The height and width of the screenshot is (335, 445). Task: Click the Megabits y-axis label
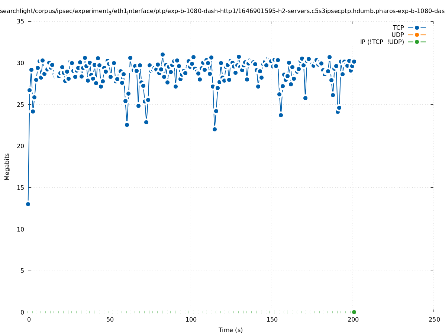(x=7, y=166)
